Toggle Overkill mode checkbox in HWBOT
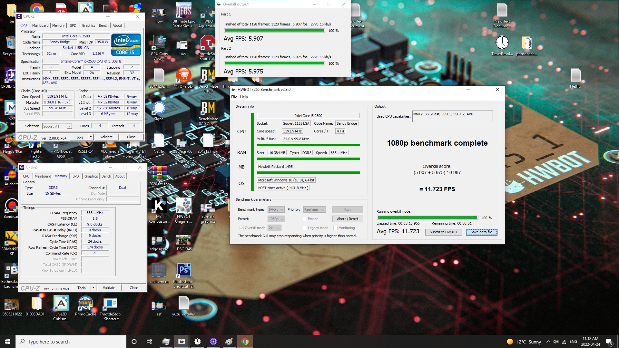Screen dimensions: 619x348 pyautogui.click(x=241, y=228)
